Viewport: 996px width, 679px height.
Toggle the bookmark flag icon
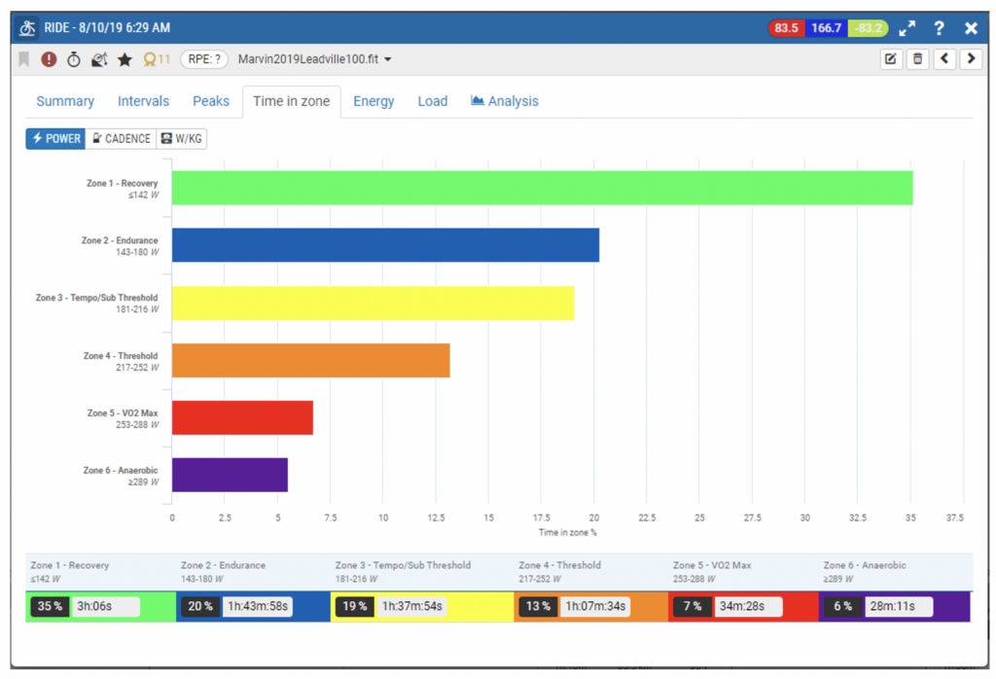(x=24, y=59)
